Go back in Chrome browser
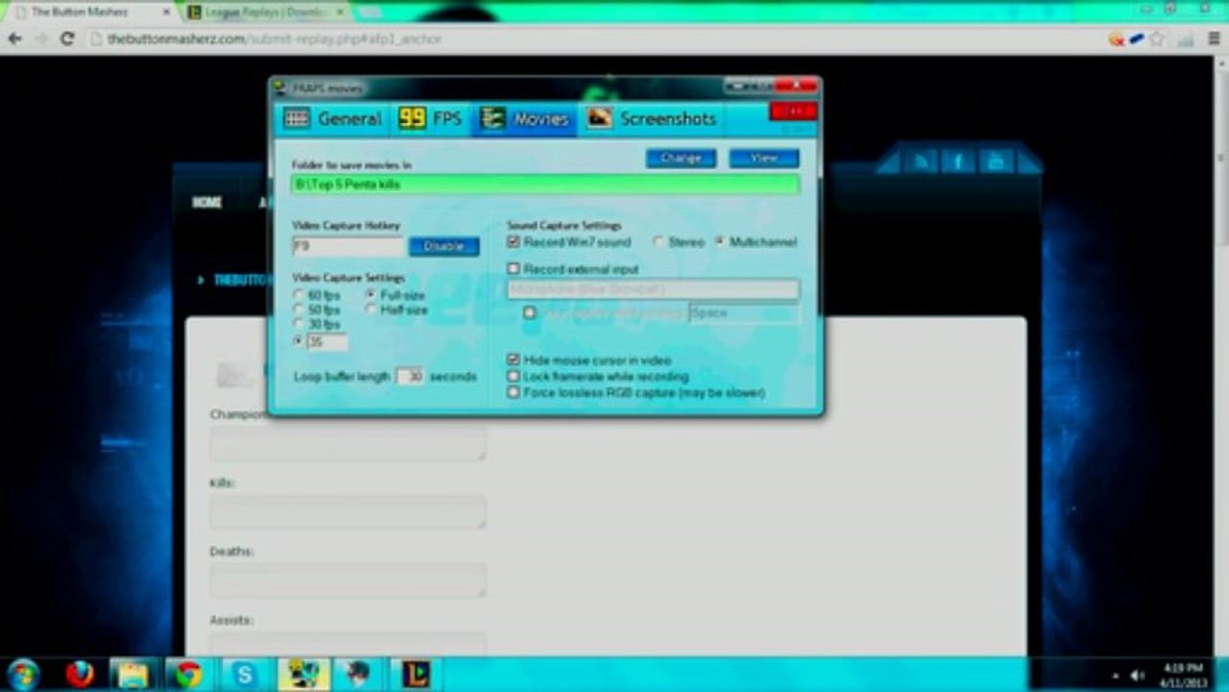 click(14, 39)
